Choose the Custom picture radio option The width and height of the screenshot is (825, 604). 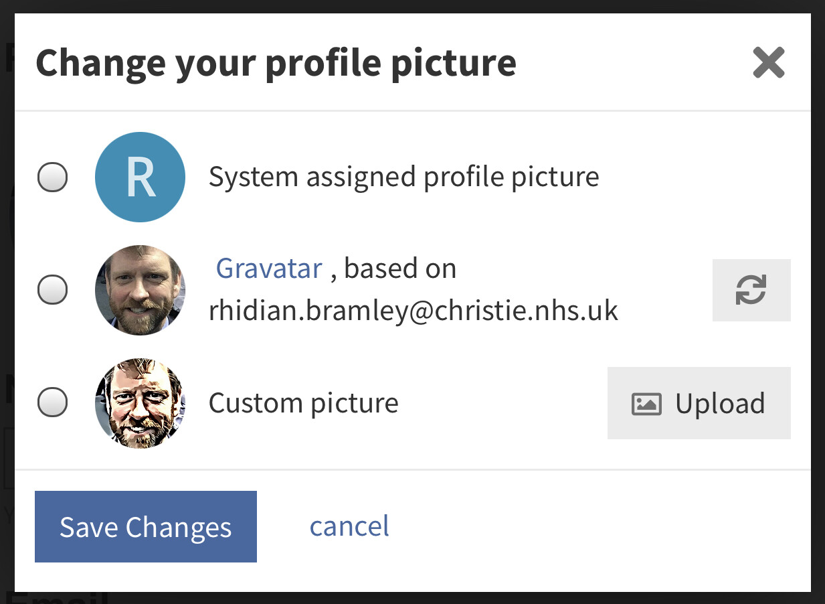pos(52,403)
